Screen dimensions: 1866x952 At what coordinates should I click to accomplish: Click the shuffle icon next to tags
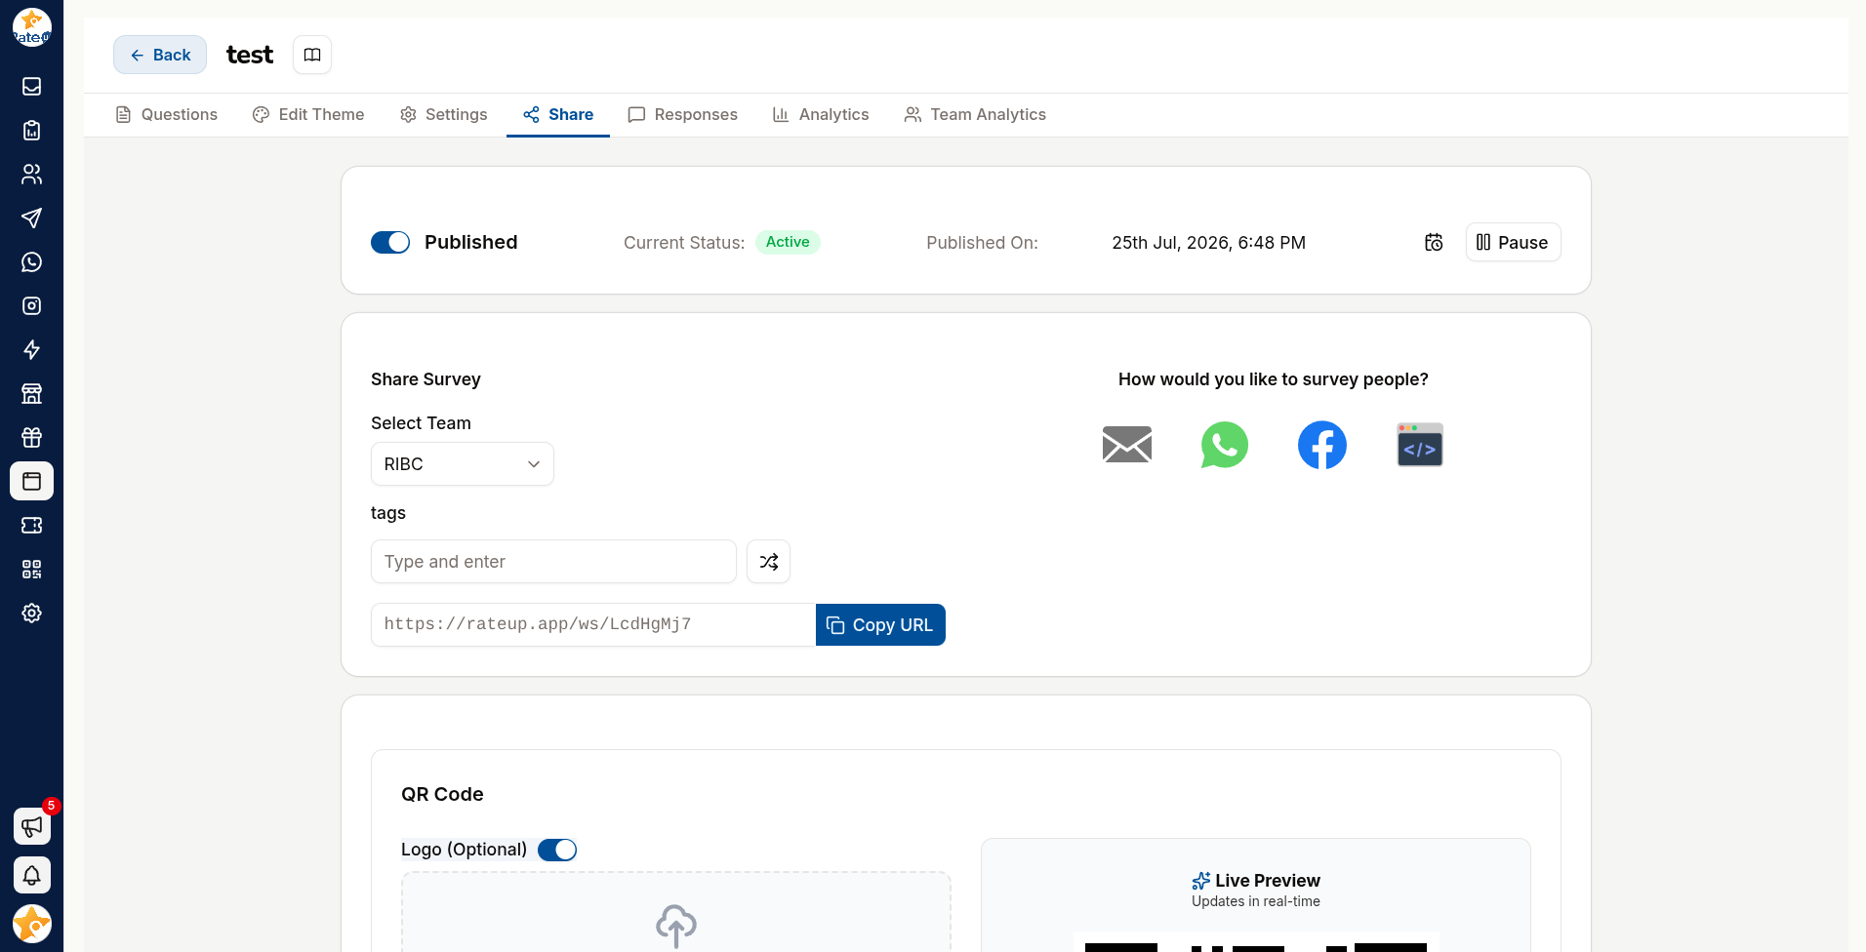768,562
